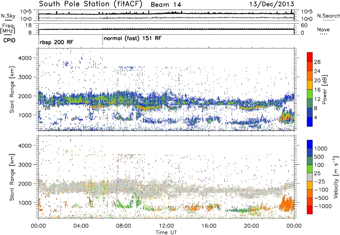Click the "16" label on Power color bar
Screen dimensions: 340x235
(317, 90)
